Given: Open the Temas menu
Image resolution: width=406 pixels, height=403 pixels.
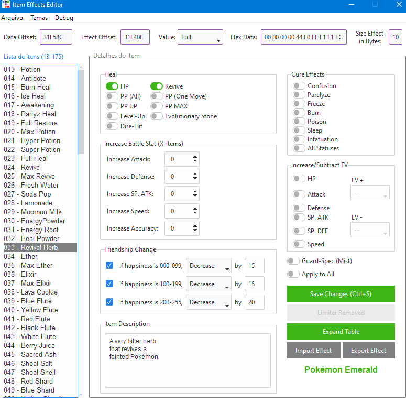Looking at the screenshot, I should point(39,18).
